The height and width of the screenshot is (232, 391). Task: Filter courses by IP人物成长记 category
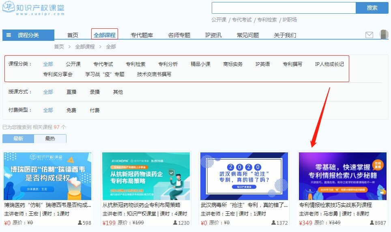(329, 64)
